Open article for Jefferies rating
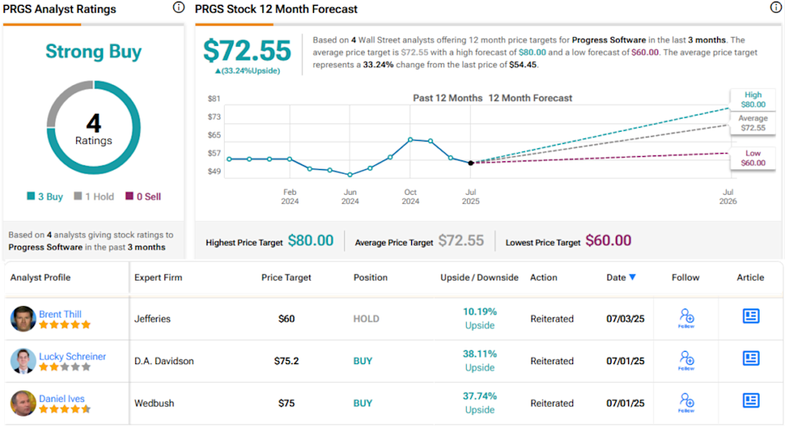 [x=751, y=317]
